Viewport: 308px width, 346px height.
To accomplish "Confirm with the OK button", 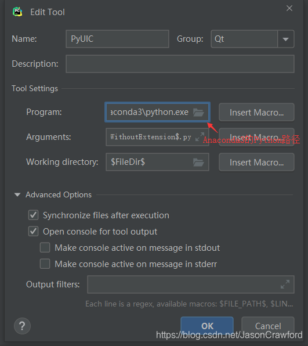I will [207, 326].
